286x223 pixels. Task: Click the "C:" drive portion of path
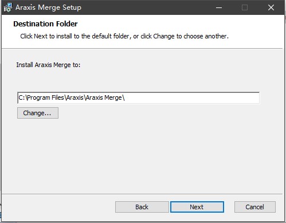pyautogui.click(x=22, y=97)
